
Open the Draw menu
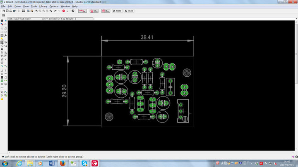17,7
